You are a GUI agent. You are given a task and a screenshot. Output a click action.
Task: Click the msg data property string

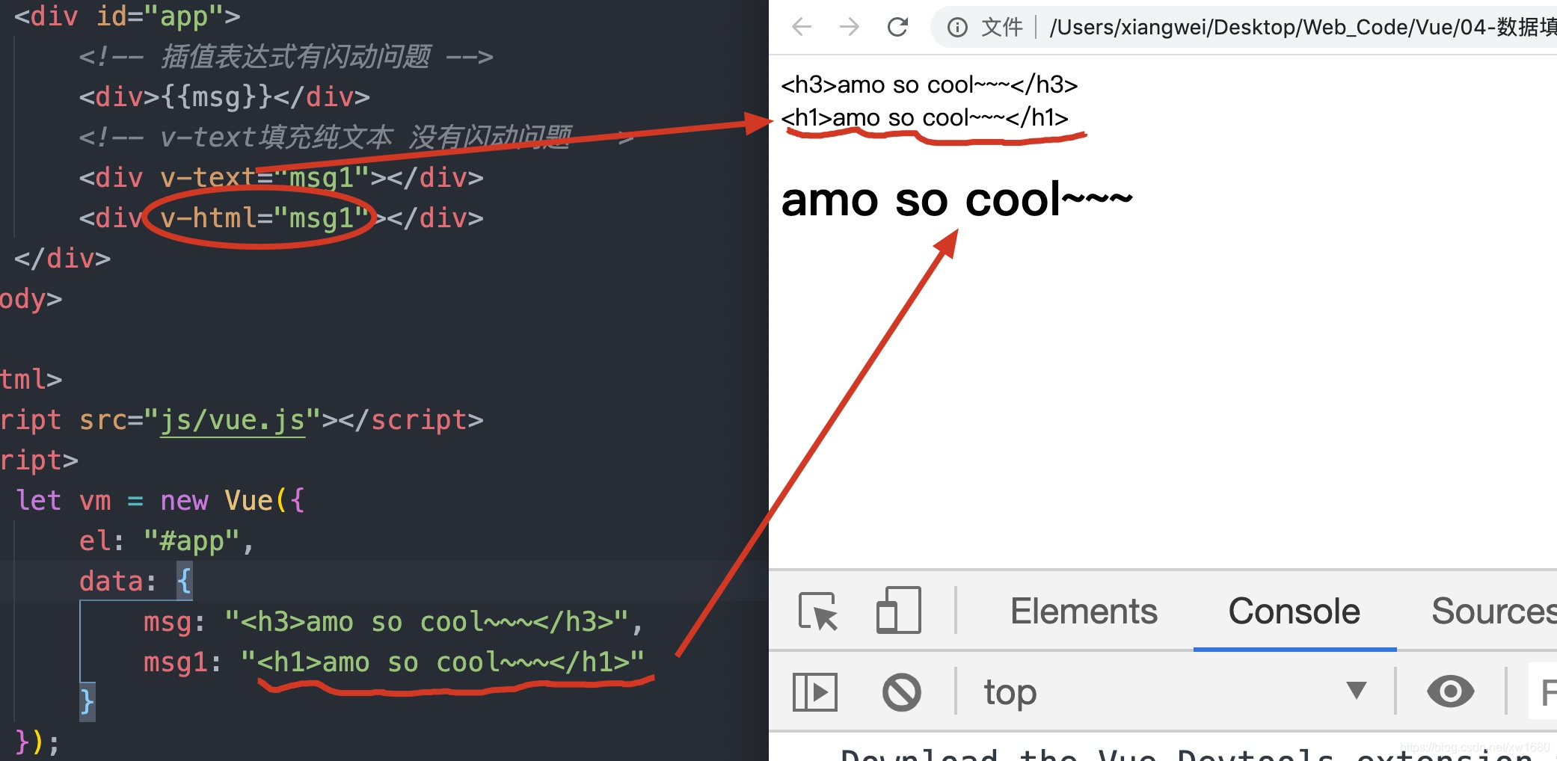[x=426, y=622]
